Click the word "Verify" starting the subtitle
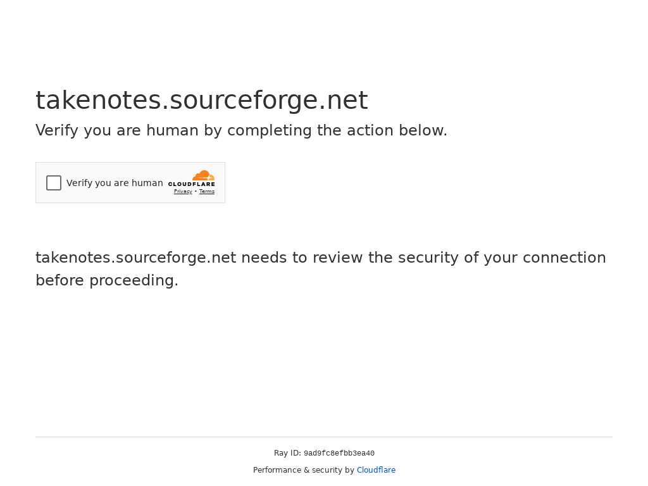Screen dimensions: 648x486 coord(57,130)
